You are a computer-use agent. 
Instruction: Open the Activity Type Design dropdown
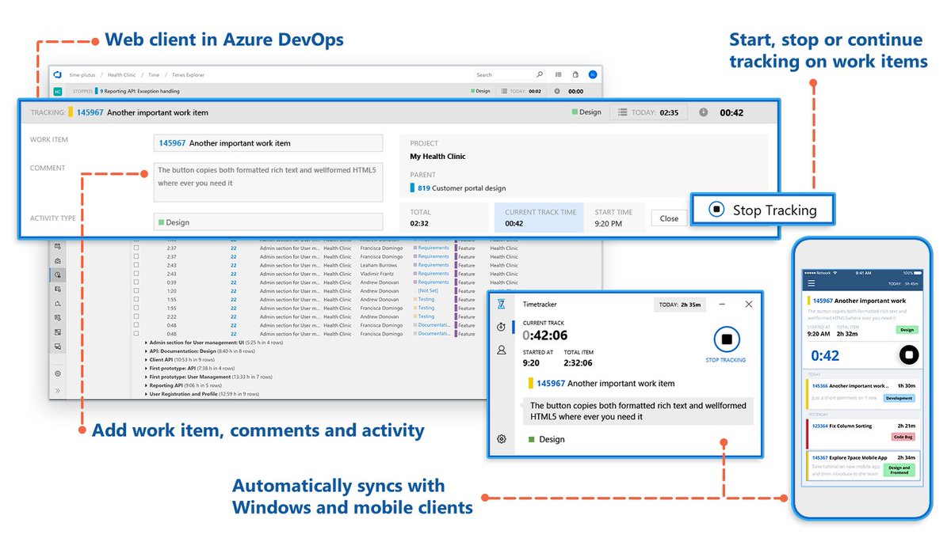tap(268, 222)
